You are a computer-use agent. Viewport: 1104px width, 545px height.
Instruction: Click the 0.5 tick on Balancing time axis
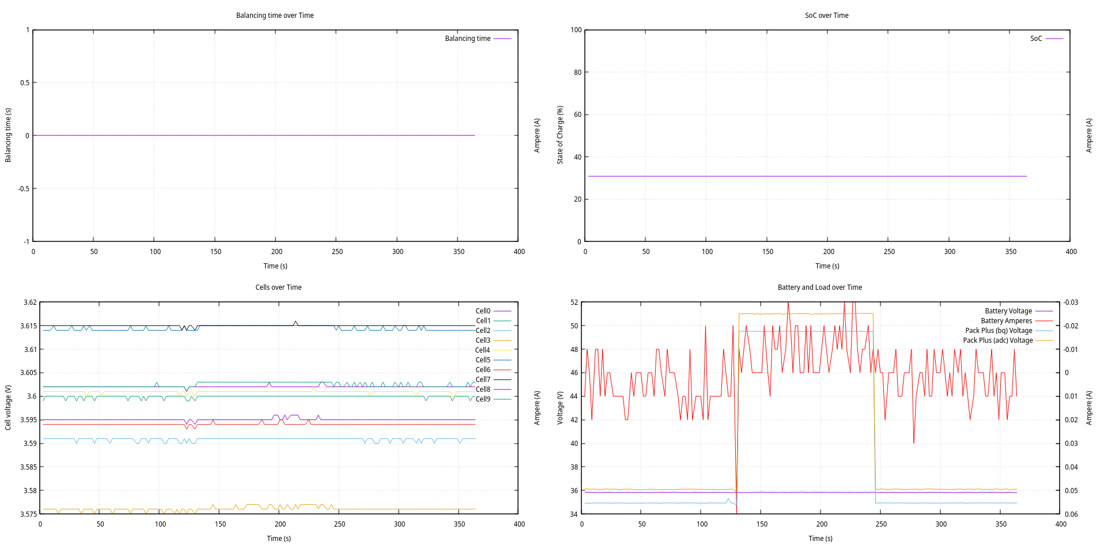tap(25, 83)
